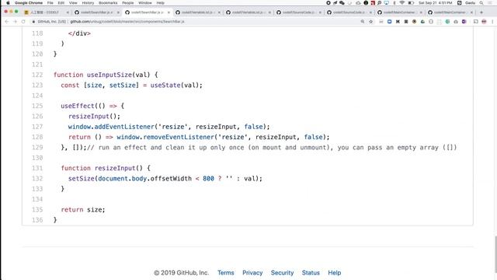Viewport: 497px width, 280px height.
Task: Click the 'useEffect(() => {' line
Action: tap(92, 106)
